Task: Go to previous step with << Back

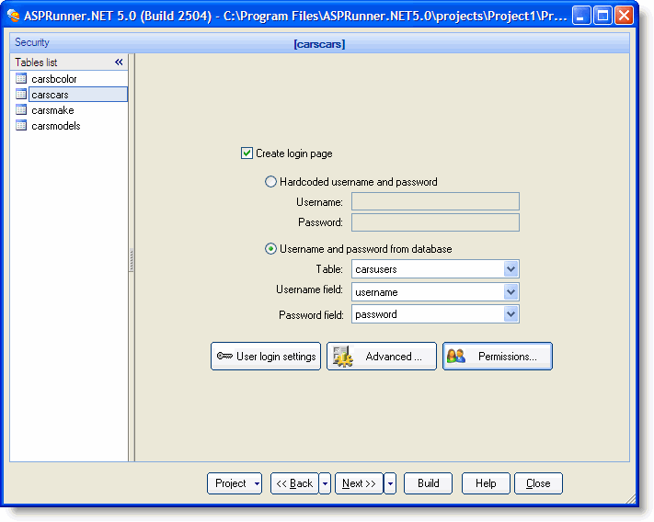Action: click(x=294, y=483)
